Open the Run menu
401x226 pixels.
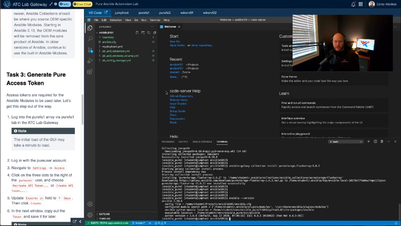click(144, 20)
